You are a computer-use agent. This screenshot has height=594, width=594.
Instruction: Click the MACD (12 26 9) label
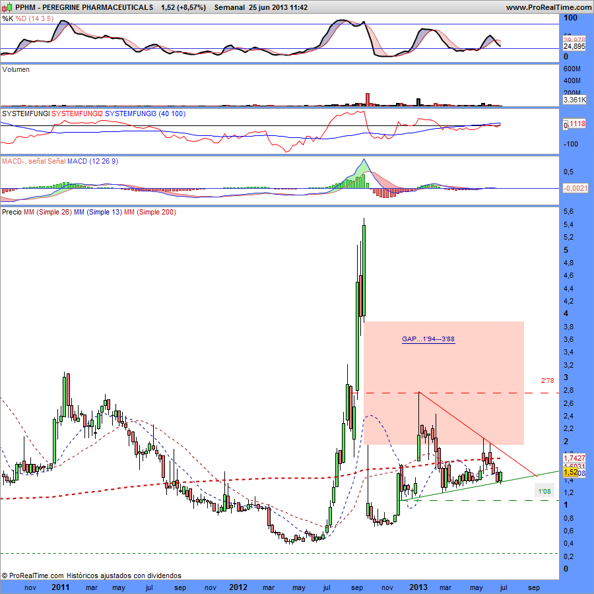tap(93, 162)
